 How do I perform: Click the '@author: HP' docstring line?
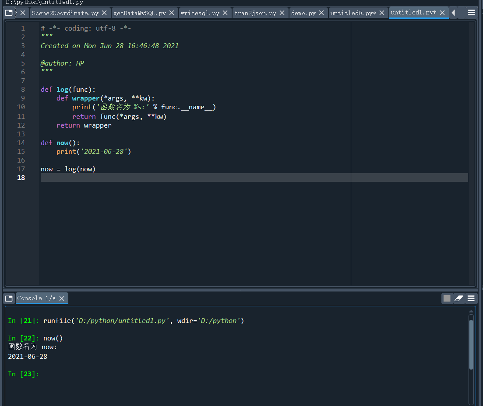62,63
